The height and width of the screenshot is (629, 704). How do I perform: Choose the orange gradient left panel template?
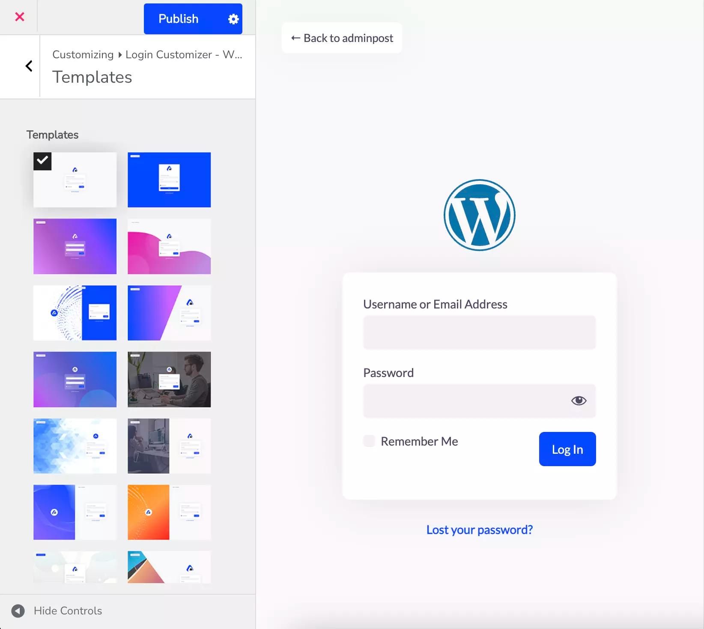pos(169,512)
